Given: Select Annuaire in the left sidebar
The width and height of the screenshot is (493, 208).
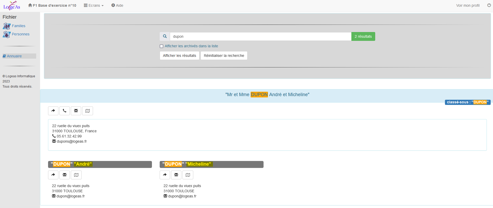Looking at the screenshot, I should tap(14, 56).
